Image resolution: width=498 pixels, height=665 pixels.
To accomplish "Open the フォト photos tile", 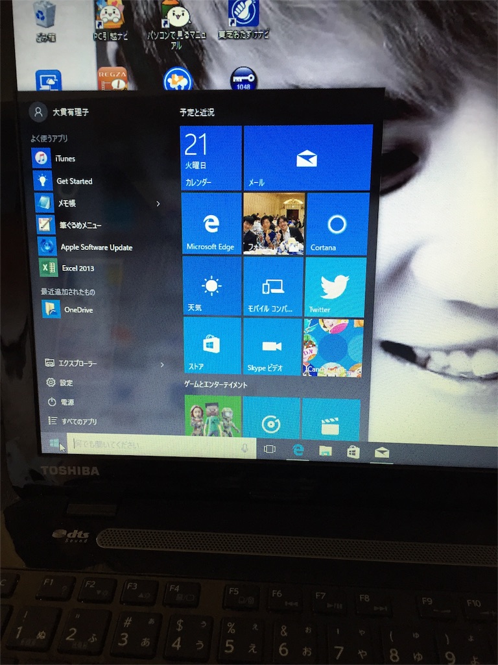I will coord(274,224).
